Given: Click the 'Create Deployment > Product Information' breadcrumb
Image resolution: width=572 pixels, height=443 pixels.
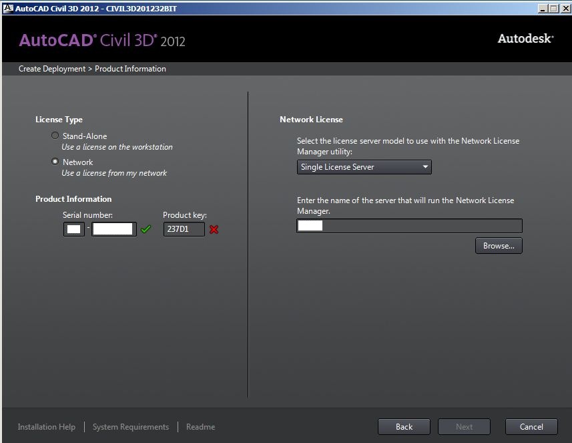Looking at the screenshot, I should [92, 69].
